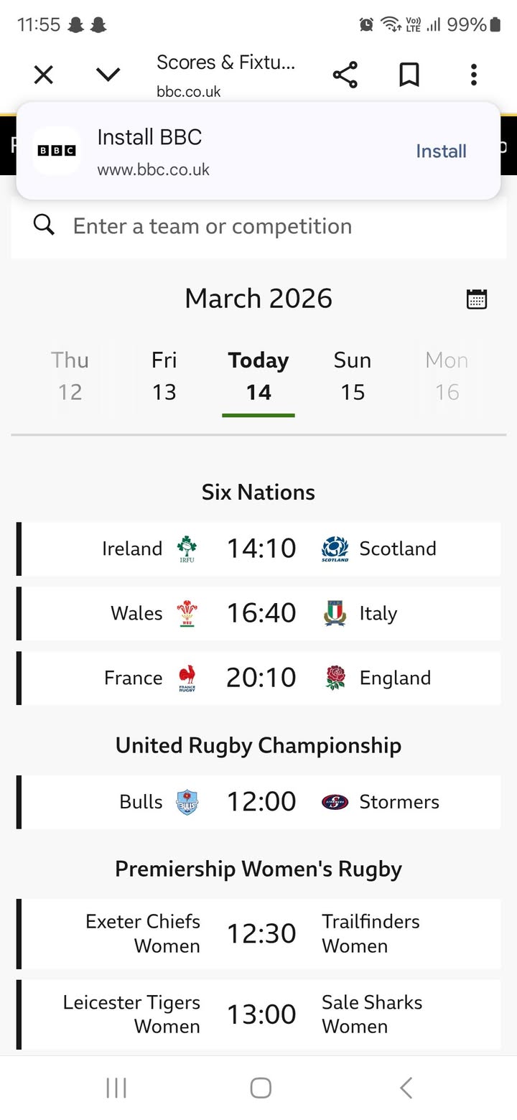The width and height of the screenshot is (517, 1120).
Task: Click the search magnifier icon
Action: 44,225
